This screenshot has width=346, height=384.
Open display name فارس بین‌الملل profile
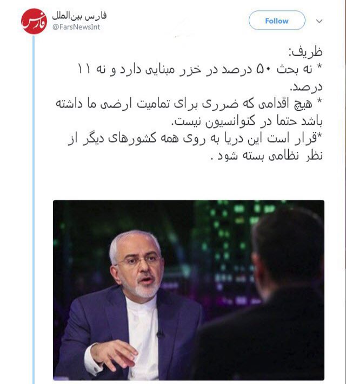pyautogui.click(x=79, y=16)
